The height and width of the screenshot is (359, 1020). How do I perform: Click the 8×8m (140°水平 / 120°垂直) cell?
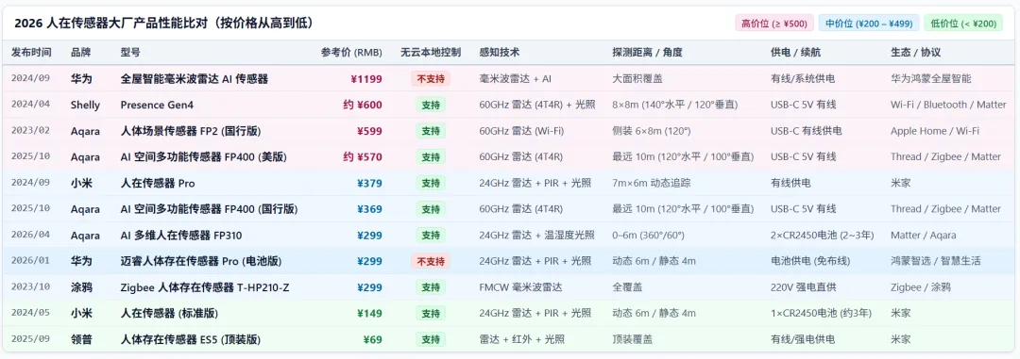click(x=674, y=106)
